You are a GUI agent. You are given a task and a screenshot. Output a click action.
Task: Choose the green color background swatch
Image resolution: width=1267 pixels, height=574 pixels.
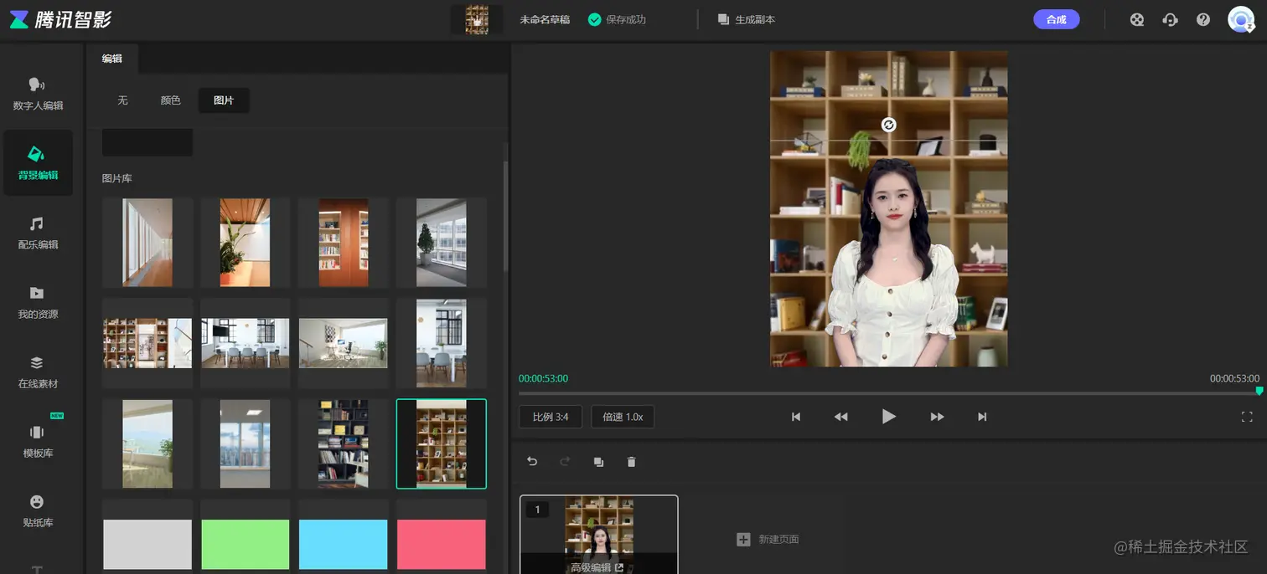pos(246,545)
